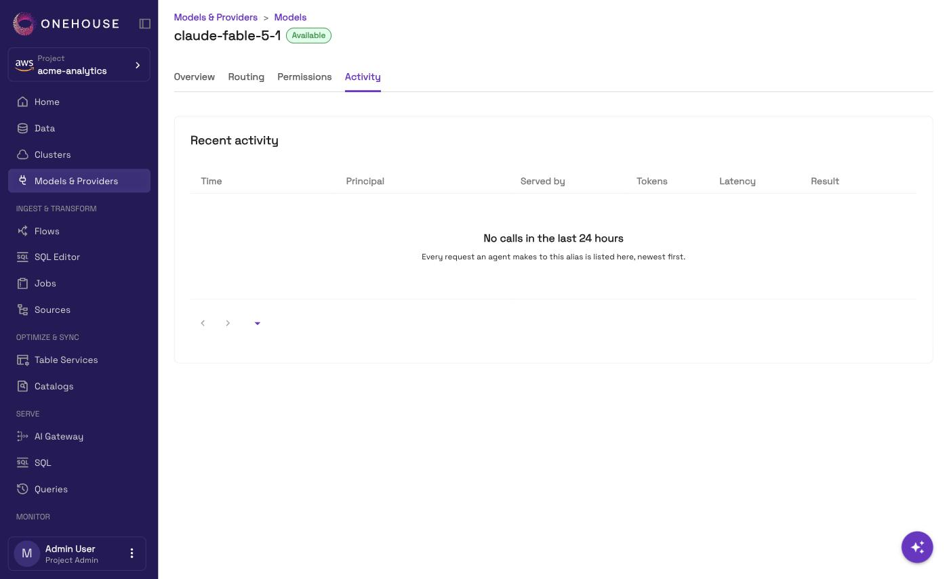The height and width of the screenshot is (579, 949).
Task: Click the Recent activity heading
Action: click(x=235, y=140)
